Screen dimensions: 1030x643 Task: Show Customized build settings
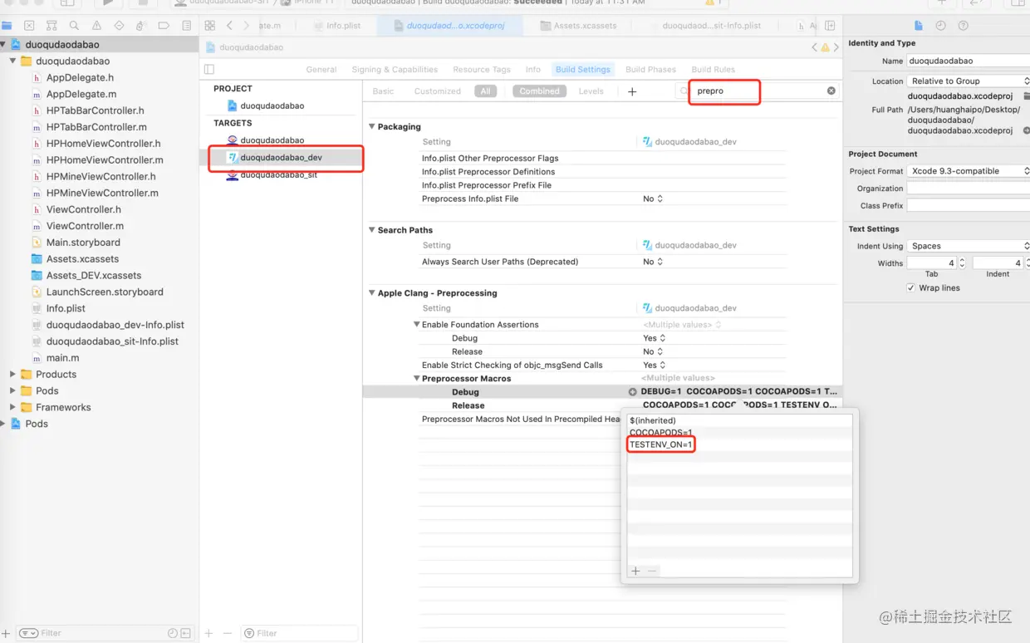tap(438, 91)
